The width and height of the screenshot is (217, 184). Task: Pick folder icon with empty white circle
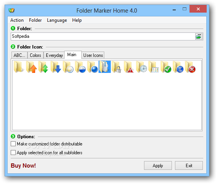[x=68, y=67]
